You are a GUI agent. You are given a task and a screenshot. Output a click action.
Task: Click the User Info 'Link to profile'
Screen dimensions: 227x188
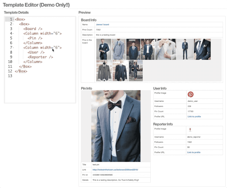click(x=194, y=117)
